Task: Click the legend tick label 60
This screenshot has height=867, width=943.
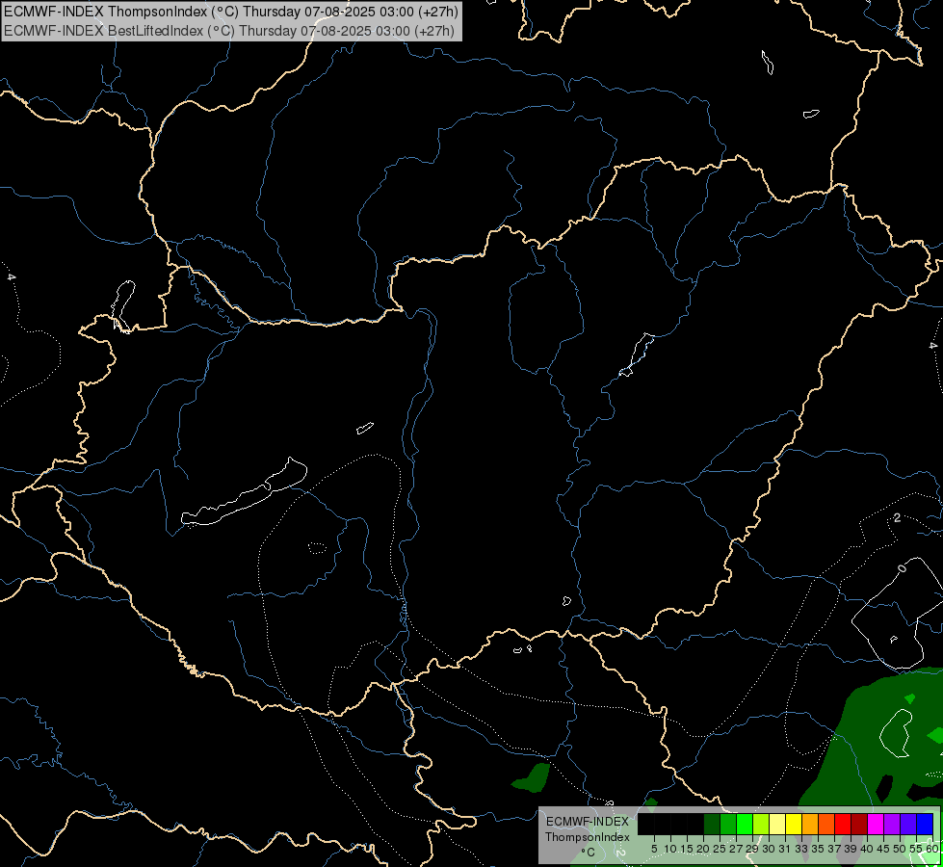Action: pyautogui.click(x=932, y=849)
